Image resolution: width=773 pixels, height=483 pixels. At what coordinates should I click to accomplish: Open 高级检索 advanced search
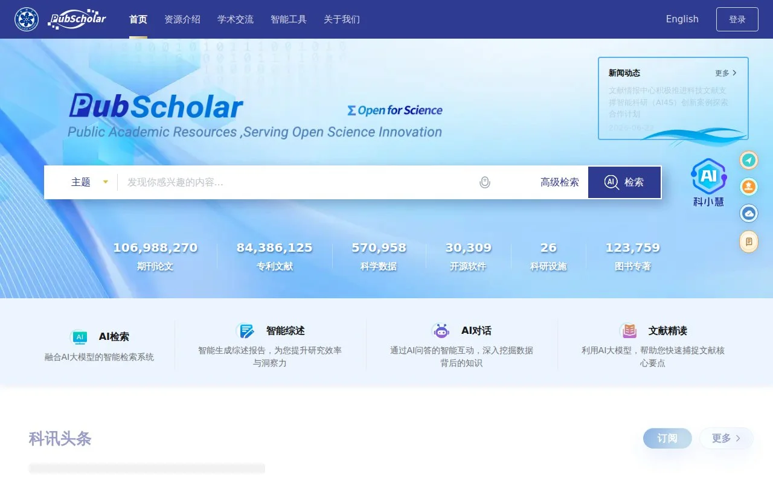[x=560, y=182]
